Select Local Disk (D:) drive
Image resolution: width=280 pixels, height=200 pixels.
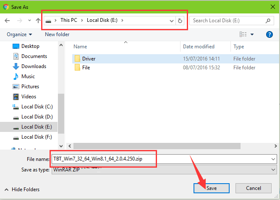click(37, 117)
